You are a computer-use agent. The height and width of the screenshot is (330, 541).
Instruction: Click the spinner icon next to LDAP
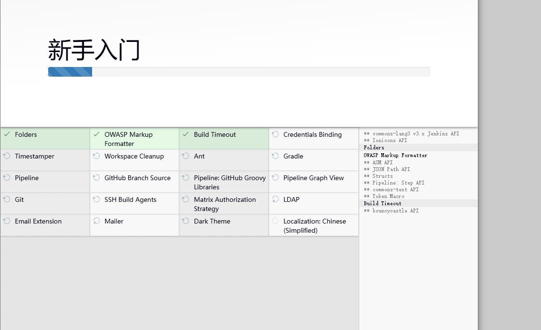[275, 199]
